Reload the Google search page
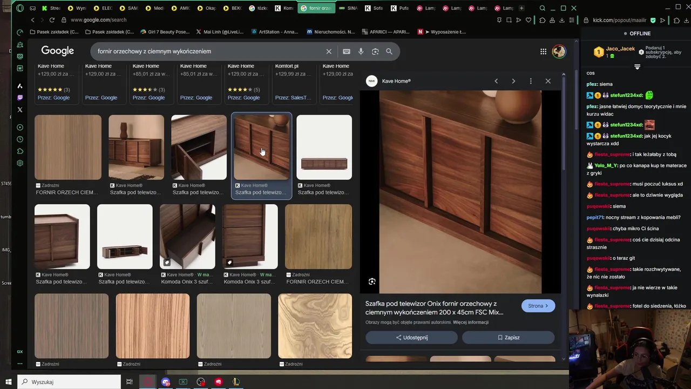691x389 pixels. click(52, 20)
